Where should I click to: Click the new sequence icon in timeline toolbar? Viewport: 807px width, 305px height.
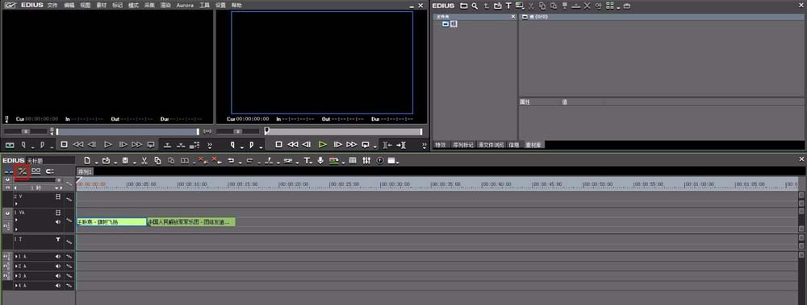(87, 161)
